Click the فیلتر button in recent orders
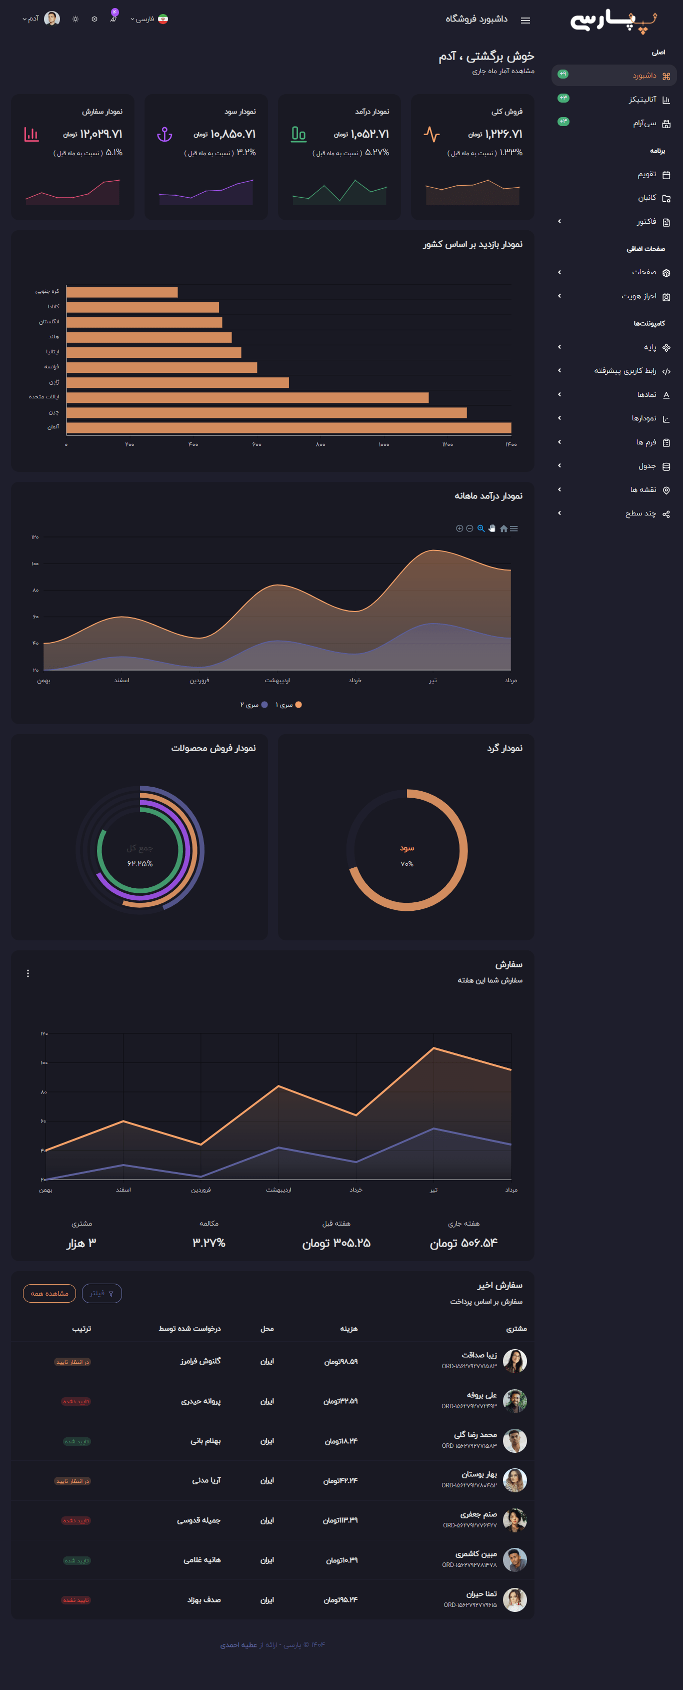 click(x=101, y=1293)
